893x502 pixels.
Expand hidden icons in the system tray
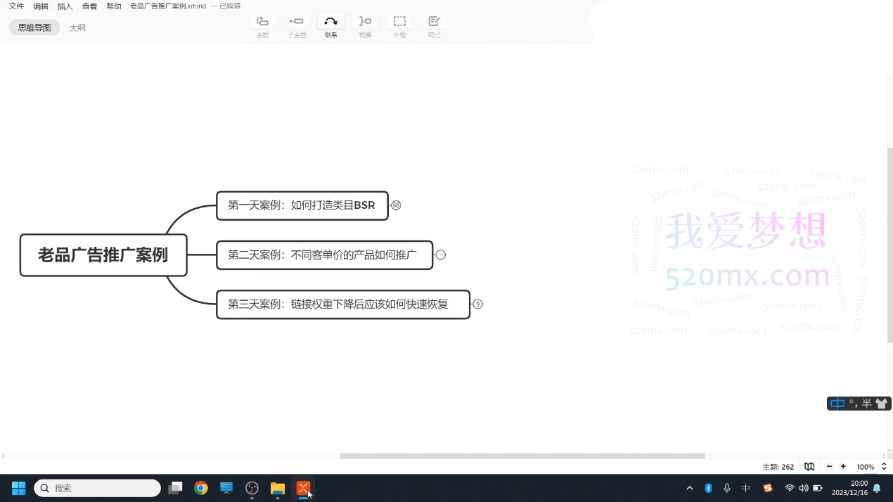690,487
